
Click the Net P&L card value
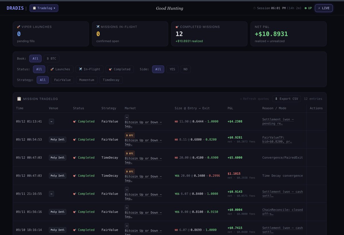[271, 34]
